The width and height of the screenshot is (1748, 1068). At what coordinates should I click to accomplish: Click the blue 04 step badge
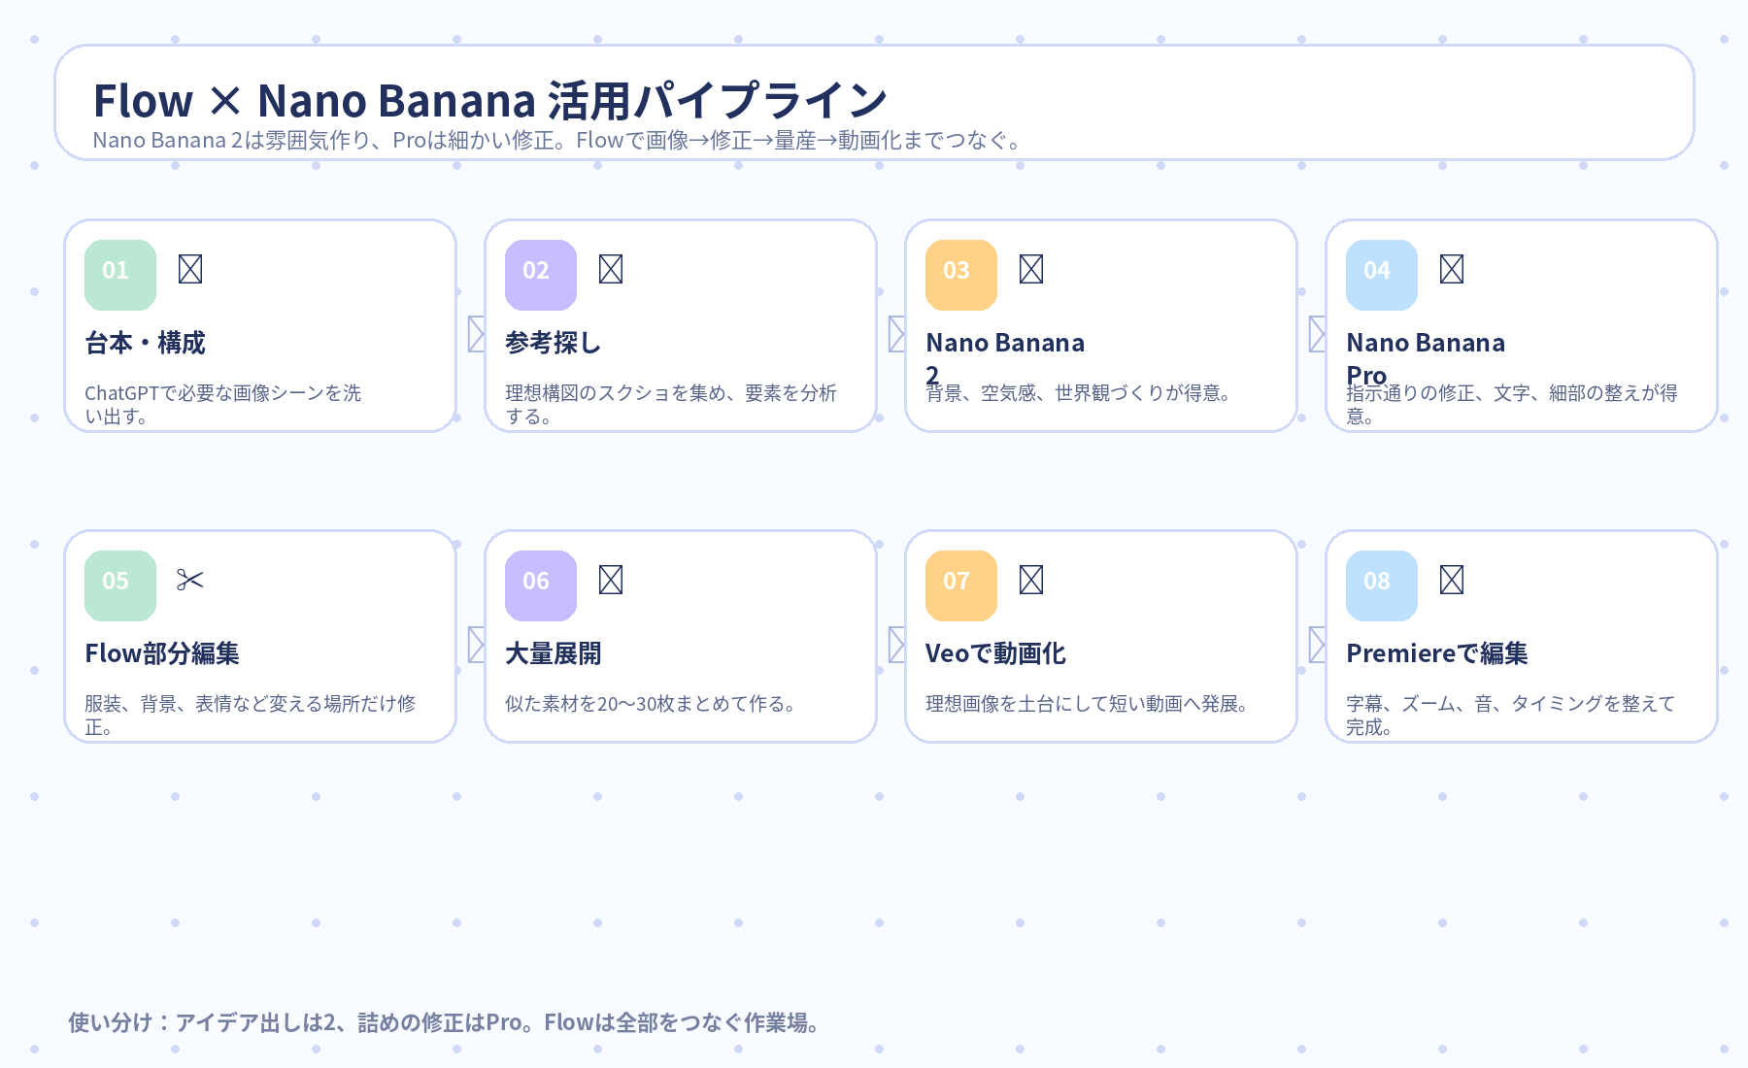[x=1382, y=275]
